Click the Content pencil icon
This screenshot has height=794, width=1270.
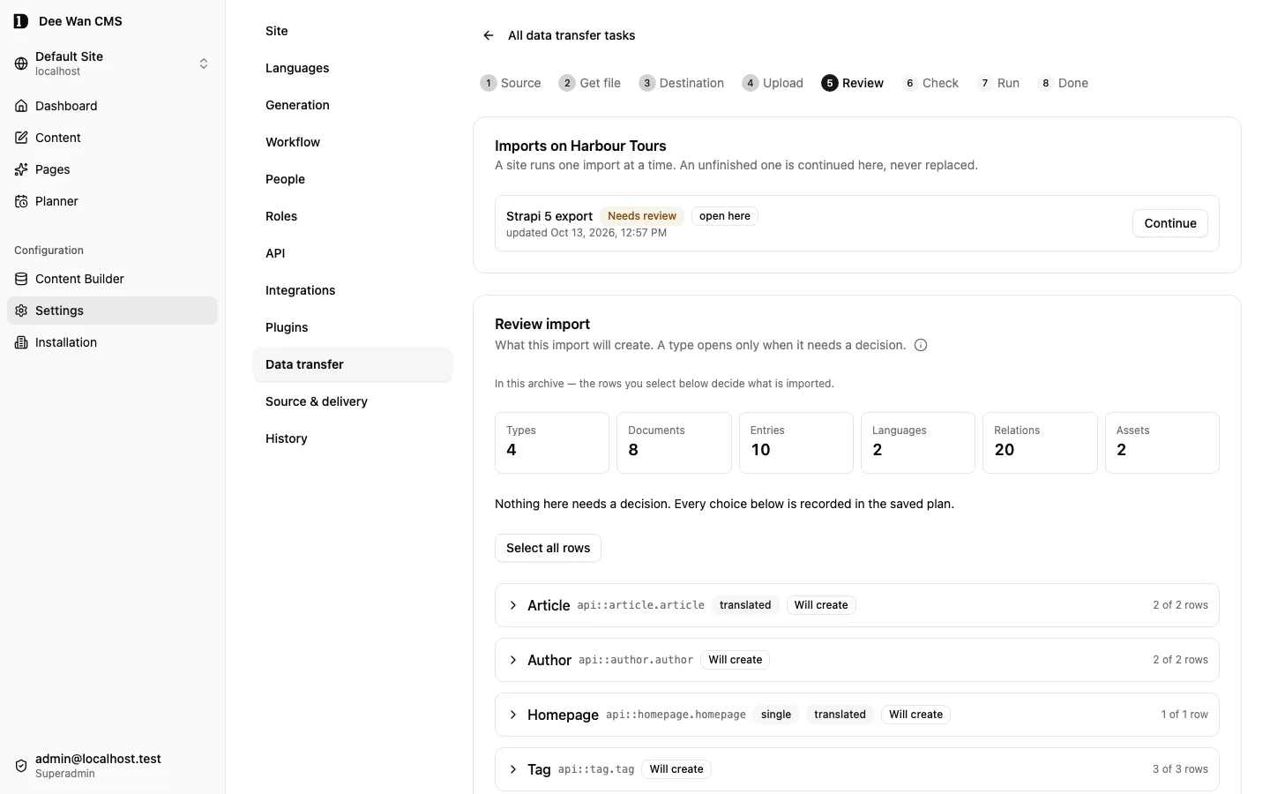pyautogui.click(x=21, y=138)
